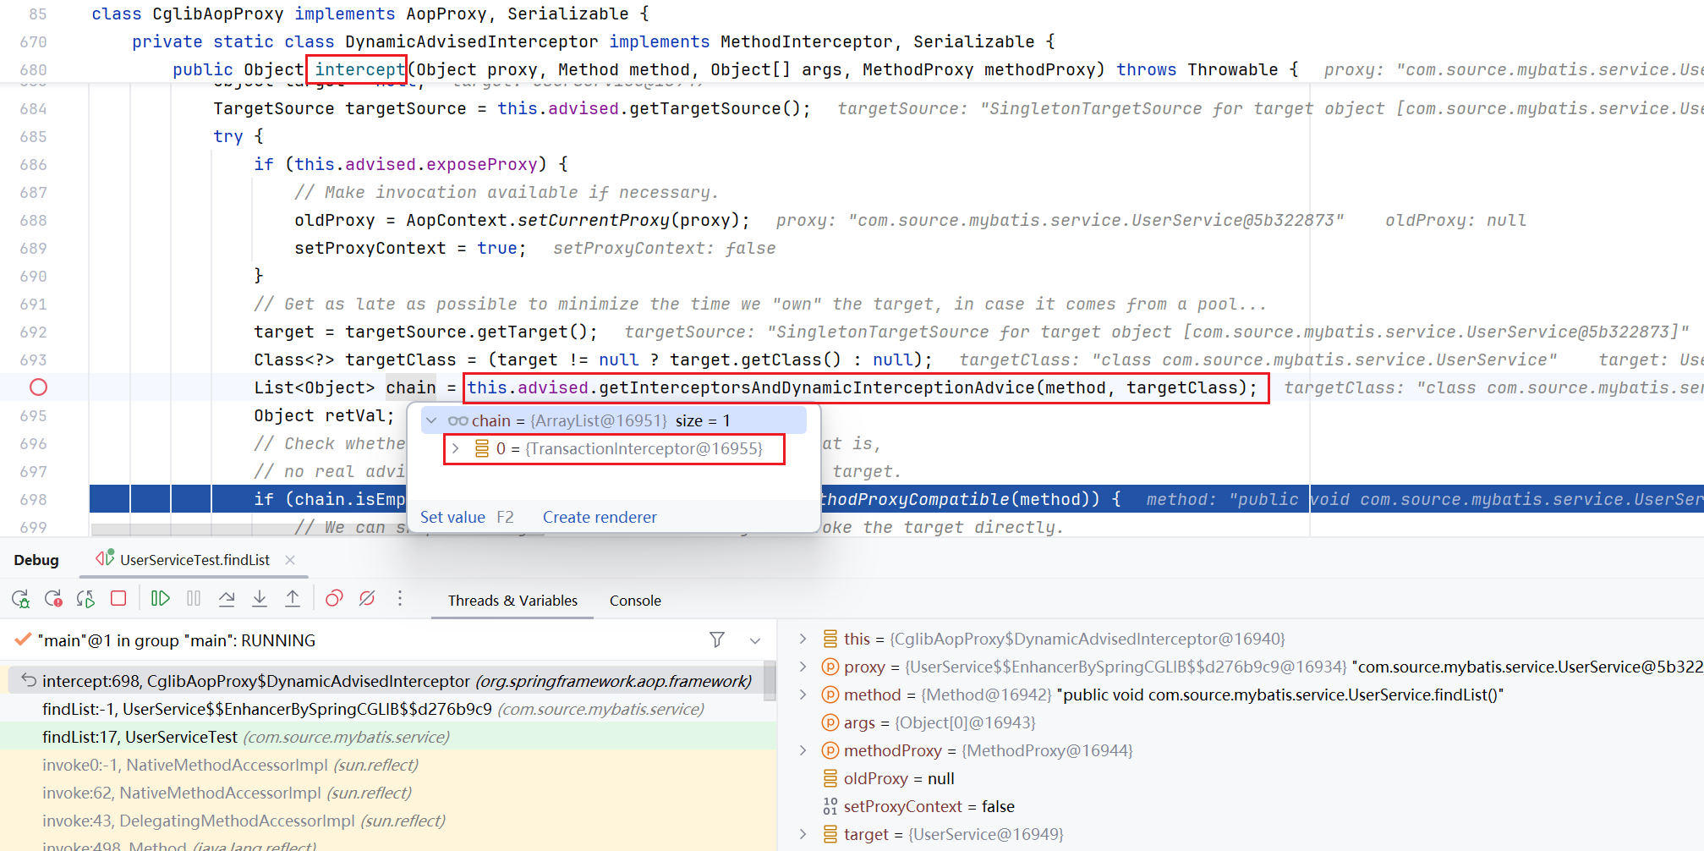Expand the 'this' variable node
Image resolution: width=1704 pixels, height=851 pixels.
coord(803,639)
